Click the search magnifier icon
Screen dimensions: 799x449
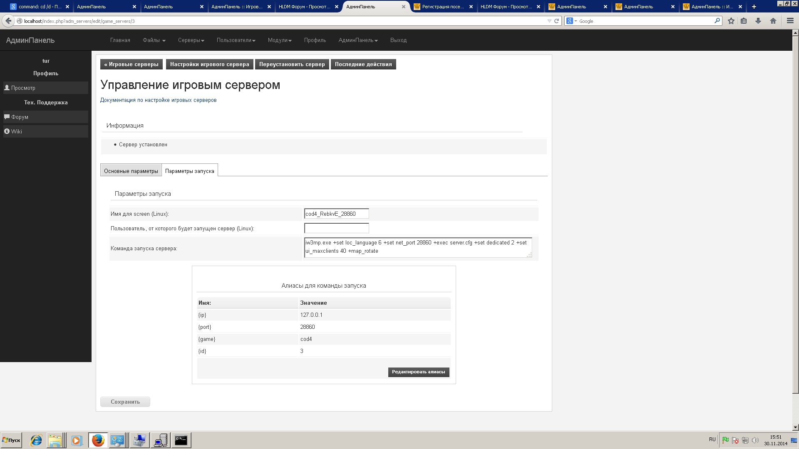coord(717,21)
